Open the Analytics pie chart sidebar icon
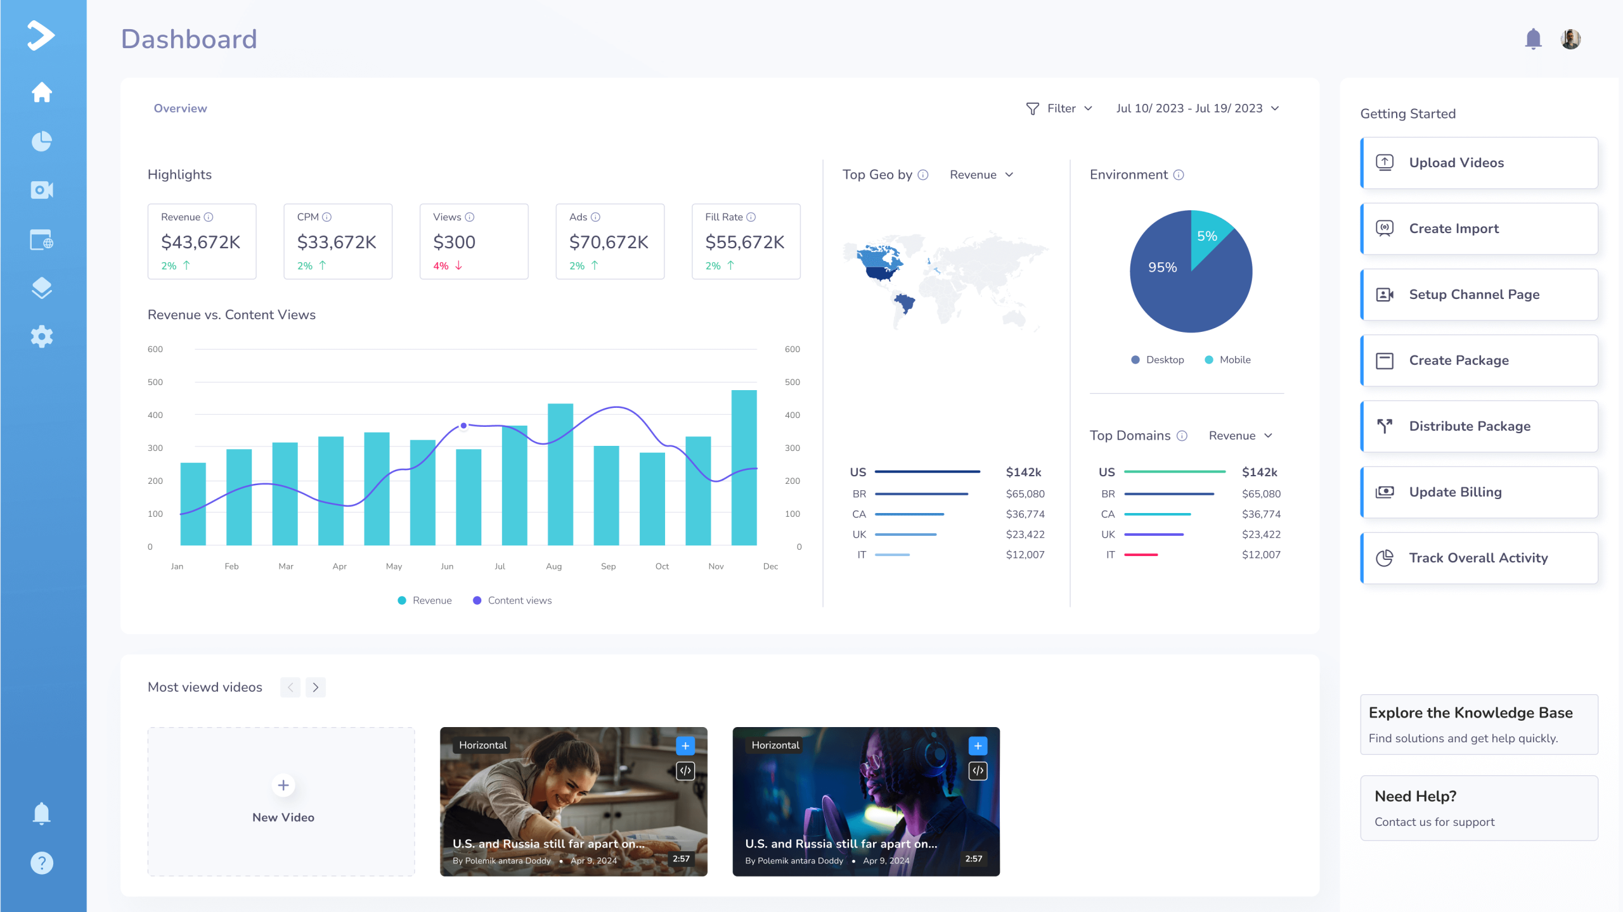This screenshot has height=912, width=1623. pos(41,141)
